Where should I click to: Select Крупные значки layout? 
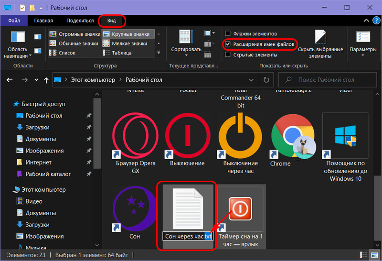click(128, 34)
